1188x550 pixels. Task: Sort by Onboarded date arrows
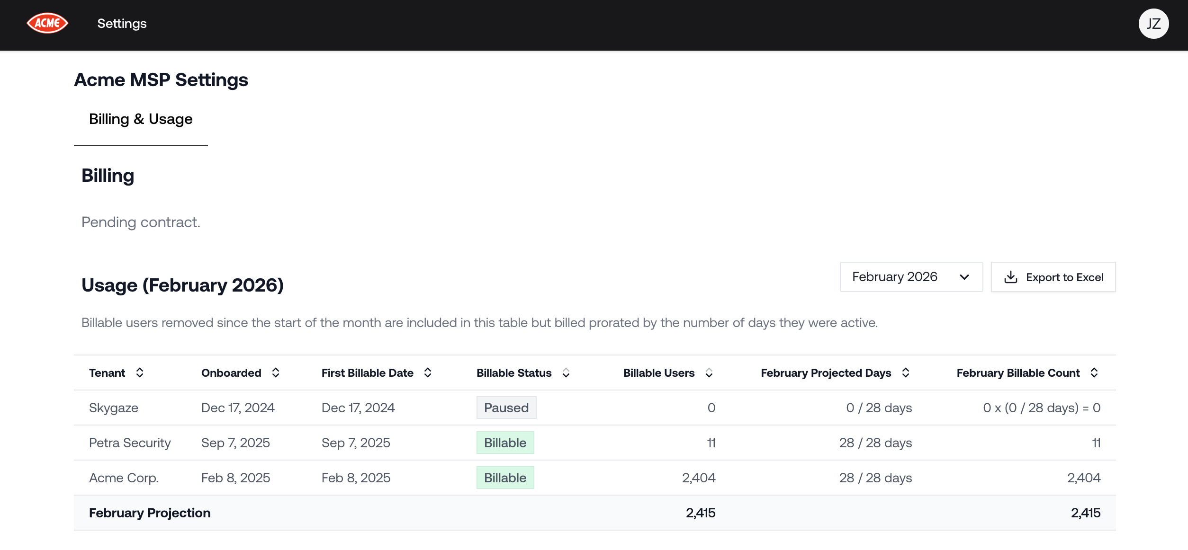click(276, 373)
